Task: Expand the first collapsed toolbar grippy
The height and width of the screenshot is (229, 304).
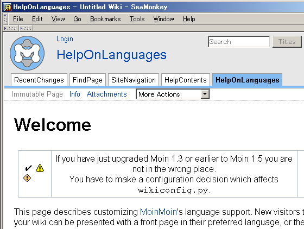Action: 11,28
